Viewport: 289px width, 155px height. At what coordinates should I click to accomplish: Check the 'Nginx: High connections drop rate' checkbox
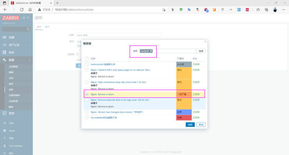86,82
